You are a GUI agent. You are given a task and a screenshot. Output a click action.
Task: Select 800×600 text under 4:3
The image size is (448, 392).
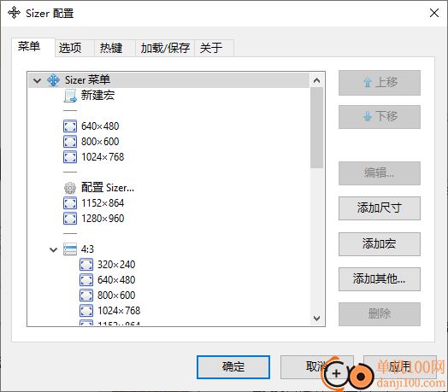[x=116, y=295]
